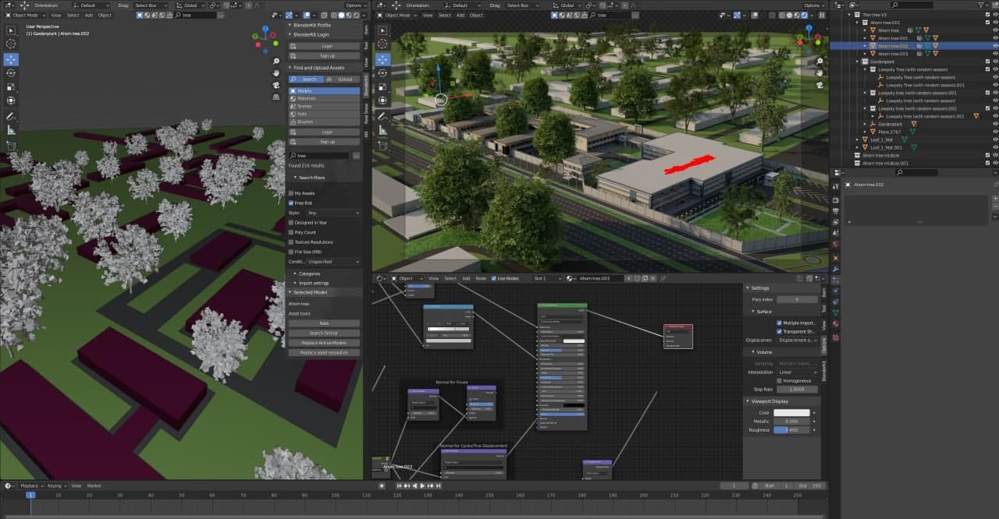999x519 pixels.
Task: Uncheck the Free first checkbox
Action: [x=291, y=203]
